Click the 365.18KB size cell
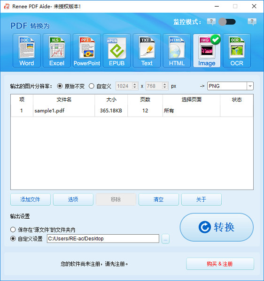Viewport: 264px width, 281px height. tap(111, 111)
